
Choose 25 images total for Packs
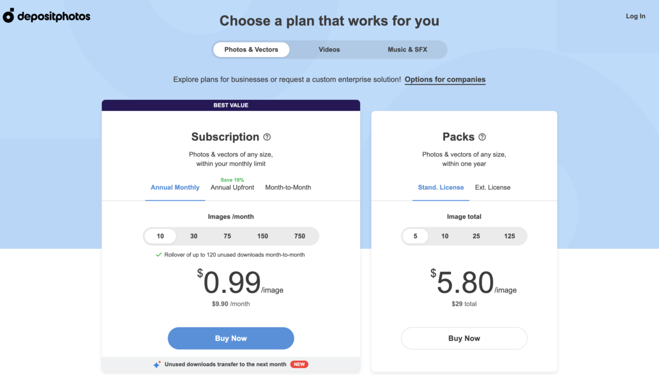[476, 236]
